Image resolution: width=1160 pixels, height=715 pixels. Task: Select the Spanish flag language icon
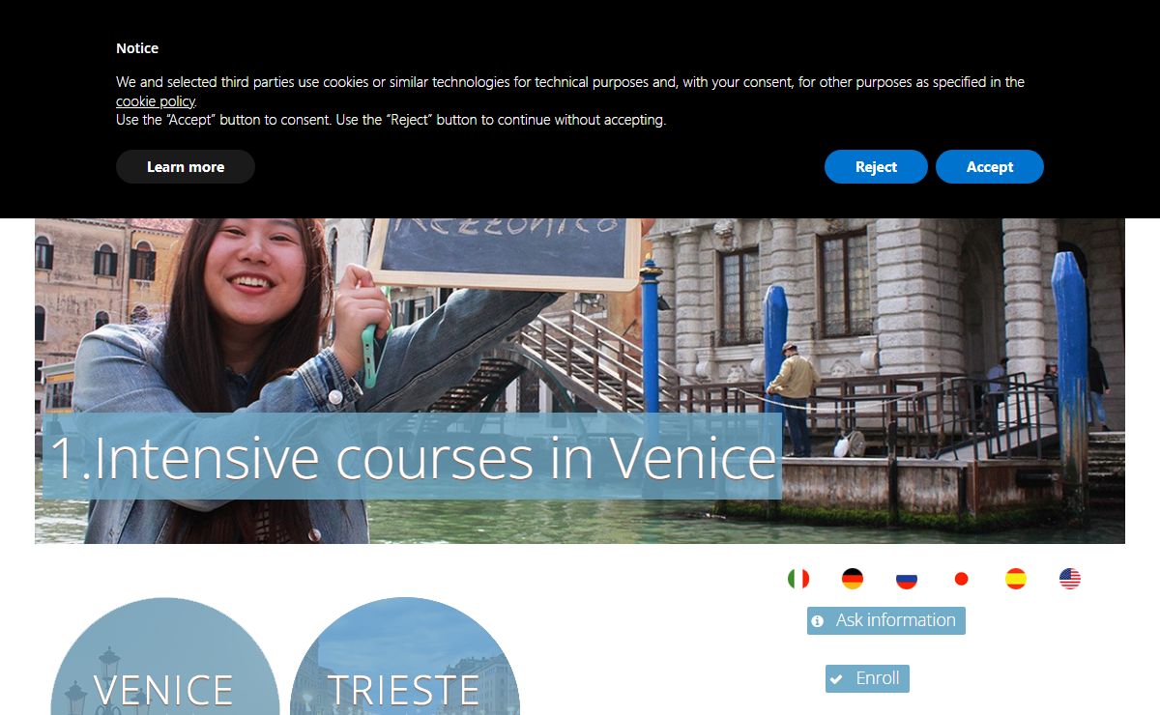click(x=1016, y=579)
